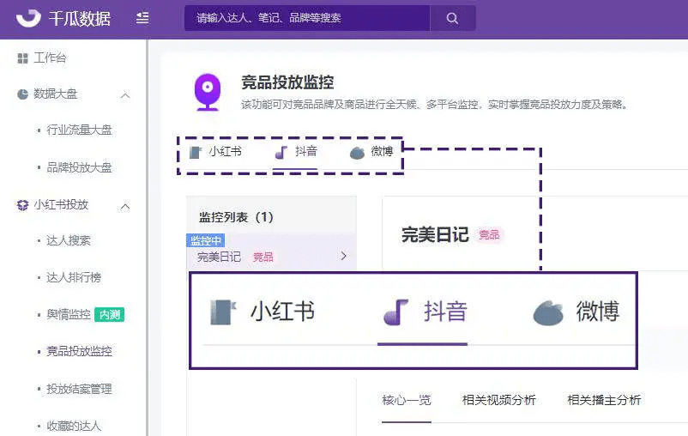Click the search magnifier icon
688x436 pixels.
click(x=452, y=18)
